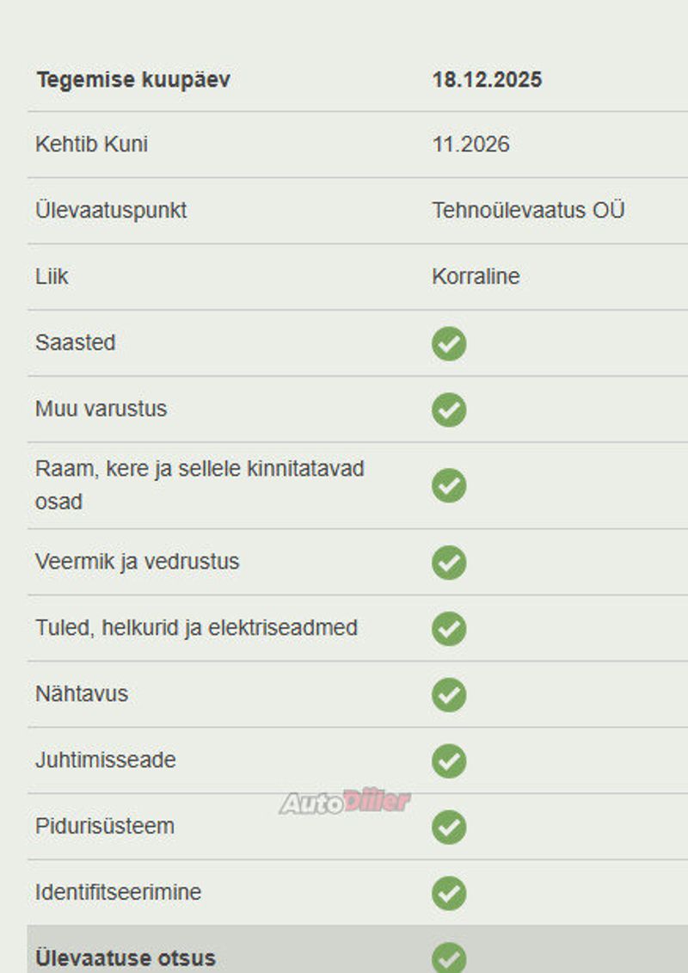Click the Liik row label

52,277
